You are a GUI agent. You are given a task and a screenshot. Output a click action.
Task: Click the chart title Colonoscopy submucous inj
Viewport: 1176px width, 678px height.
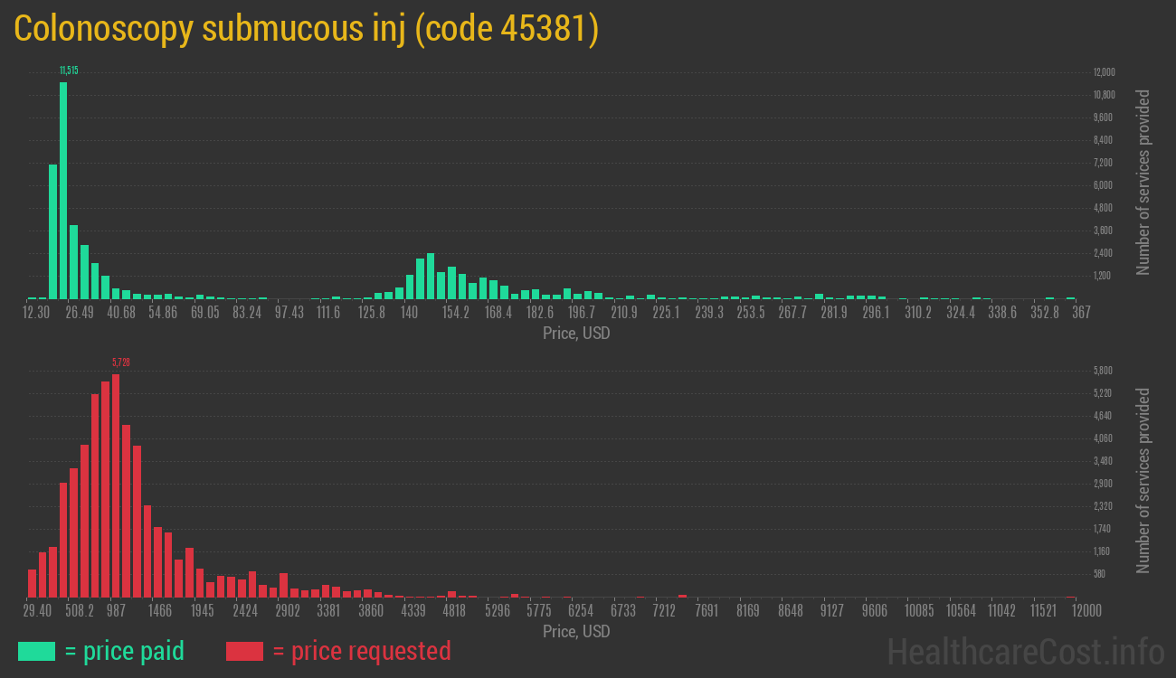coord(306,29)
